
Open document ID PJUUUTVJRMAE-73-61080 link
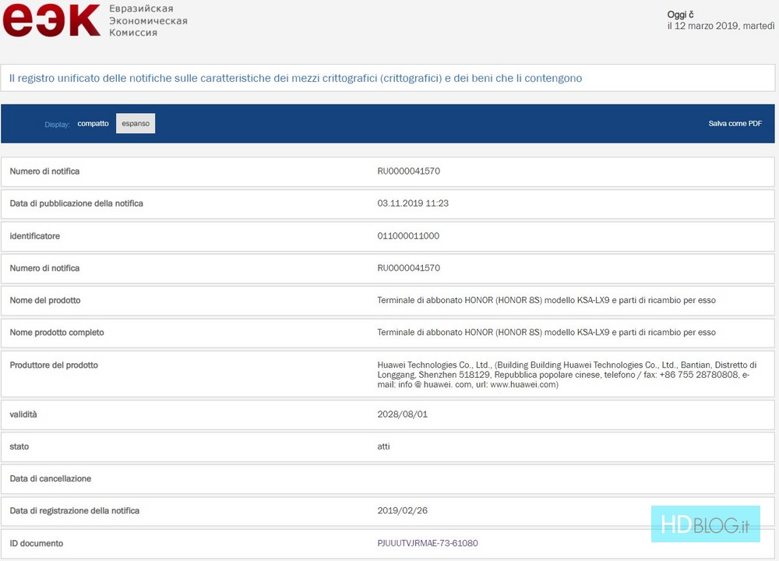tap(428, 543)
